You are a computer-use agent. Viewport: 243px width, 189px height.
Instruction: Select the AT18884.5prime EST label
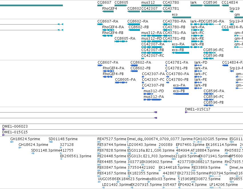pyautogui.click(x=205, y=150)
